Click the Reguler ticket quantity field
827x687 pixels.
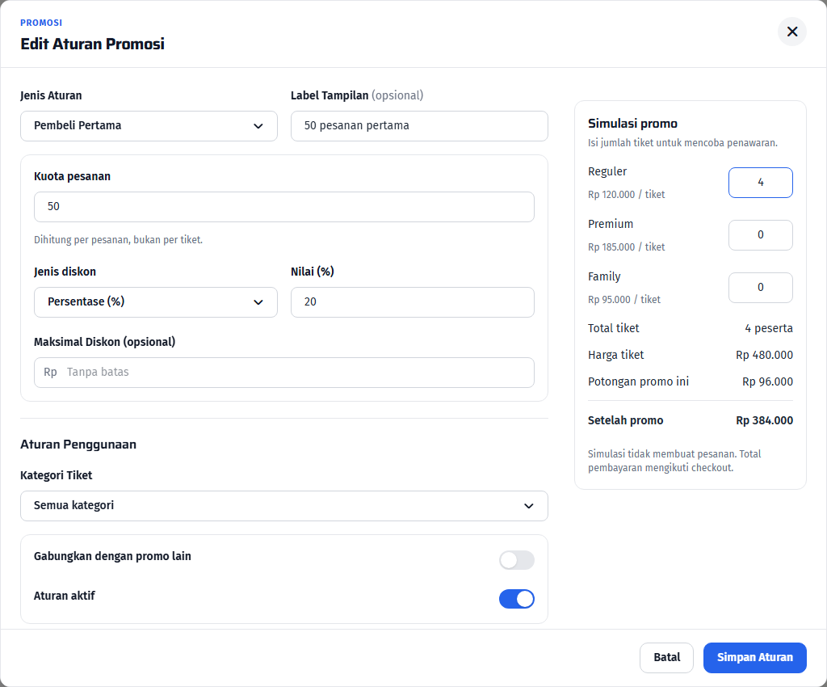pyautogui.click(x=761, y=183)
